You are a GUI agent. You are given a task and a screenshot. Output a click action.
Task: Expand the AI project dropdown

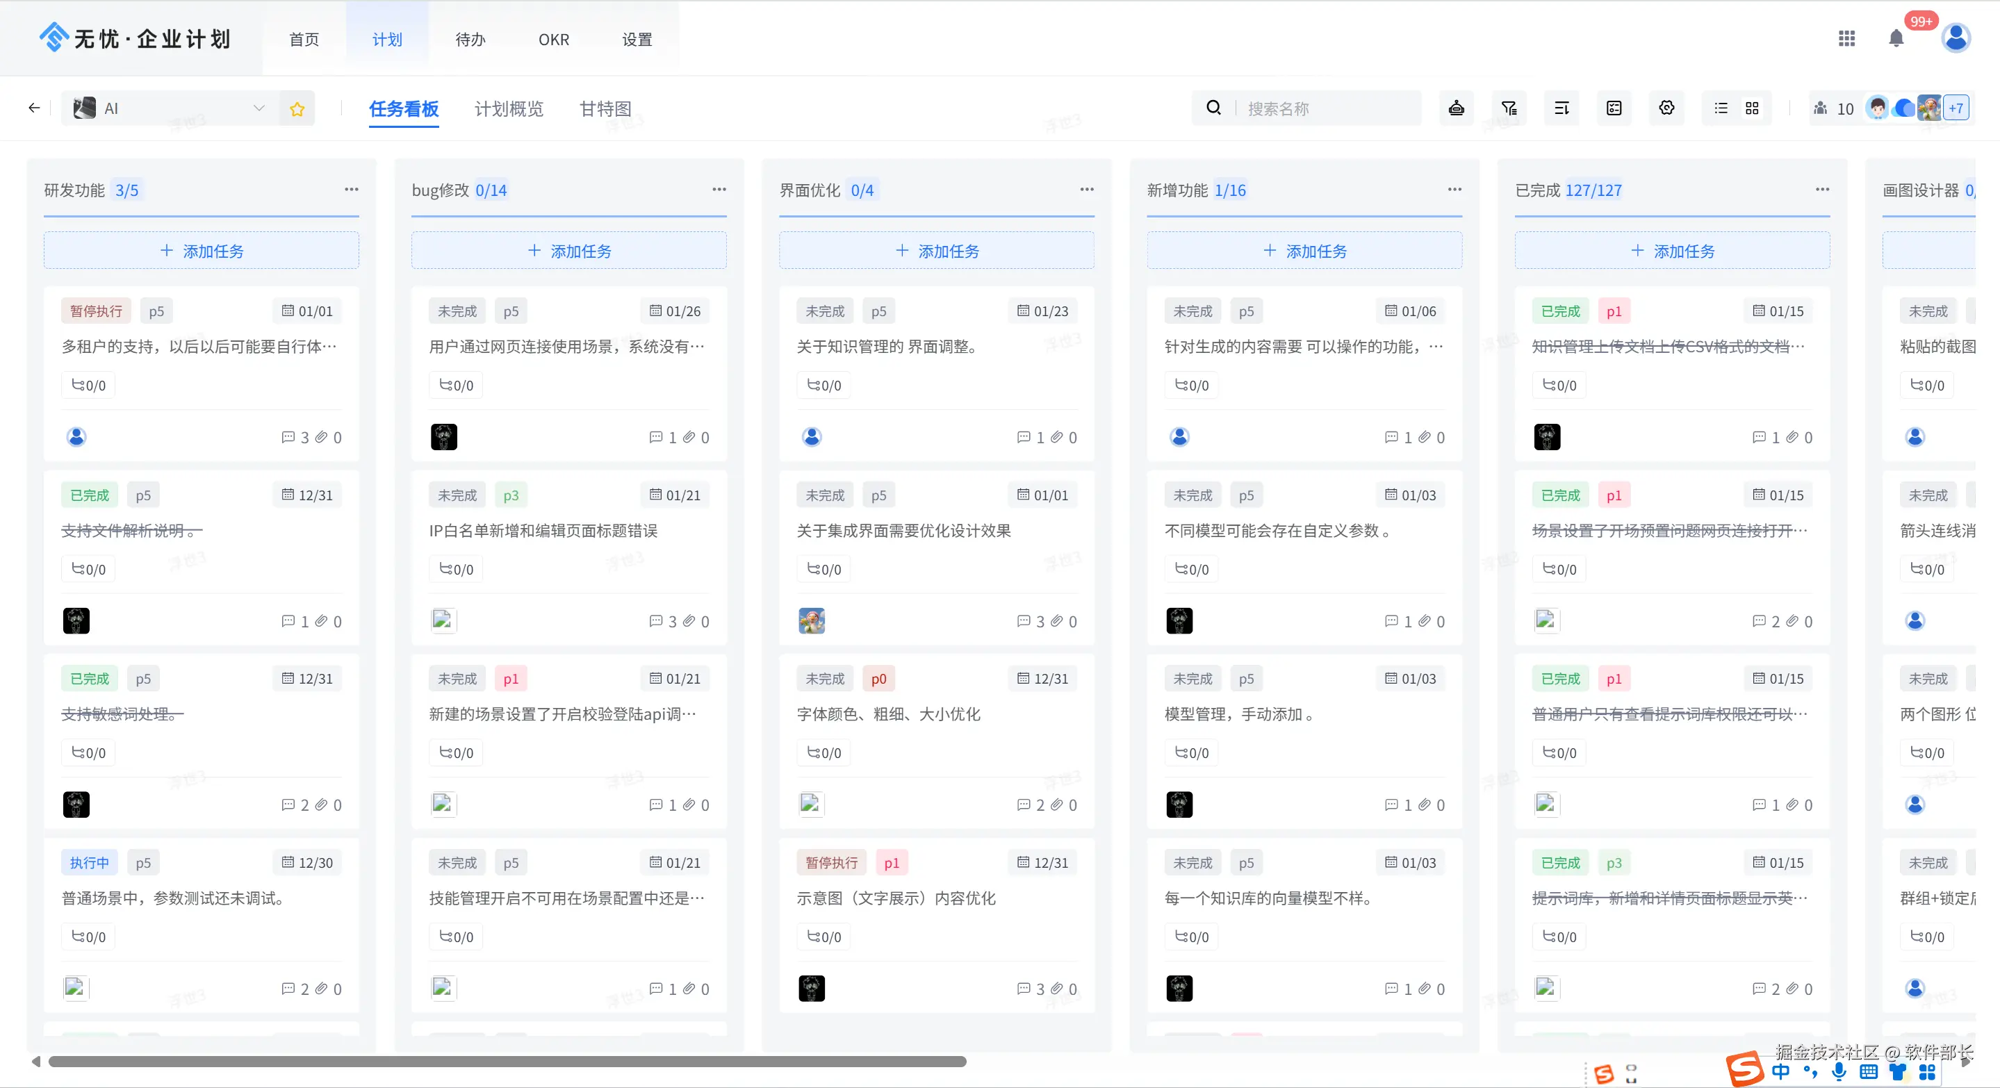click(x=259, y=108)
